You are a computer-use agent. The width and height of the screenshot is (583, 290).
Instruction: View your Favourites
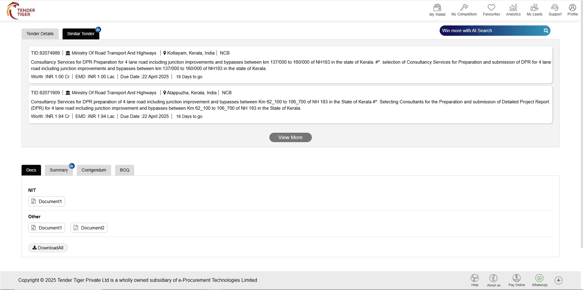(x=491, y=10)
